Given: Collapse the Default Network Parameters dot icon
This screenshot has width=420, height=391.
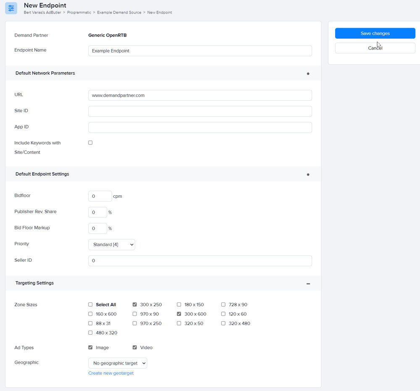Looking at the screenshot, I should (308, 73).
